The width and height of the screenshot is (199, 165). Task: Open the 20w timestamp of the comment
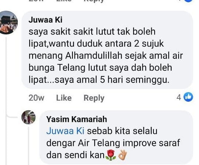pyautogui.click(x=36, y=98)
